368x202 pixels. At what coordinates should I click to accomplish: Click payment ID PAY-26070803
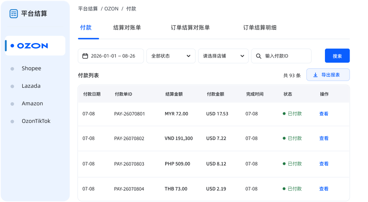pos(129,164)
